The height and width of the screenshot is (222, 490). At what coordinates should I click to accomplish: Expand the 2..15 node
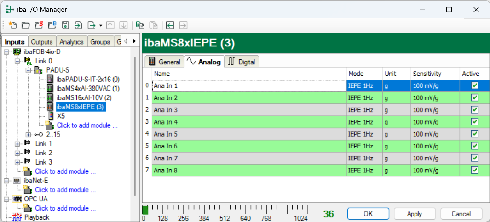pyautogui.click(x=28, y=135)
